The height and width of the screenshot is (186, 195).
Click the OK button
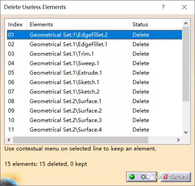[140, 177]
